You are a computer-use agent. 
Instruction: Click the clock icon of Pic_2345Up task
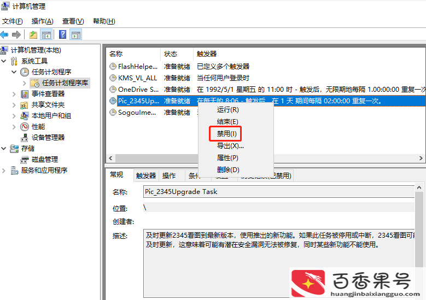(x=113, y=101)
